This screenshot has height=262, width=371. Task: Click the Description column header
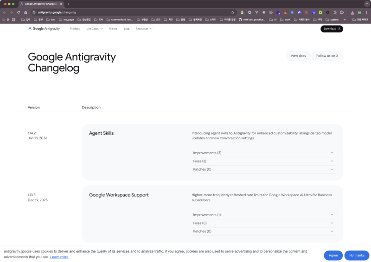(91, 107)
